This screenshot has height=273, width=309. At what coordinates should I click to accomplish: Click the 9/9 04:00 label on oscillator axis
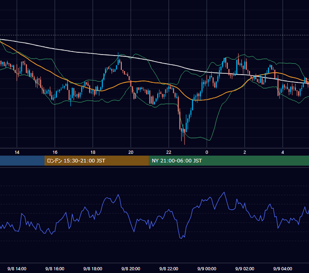pyautogui.click(x=283, y=268)
